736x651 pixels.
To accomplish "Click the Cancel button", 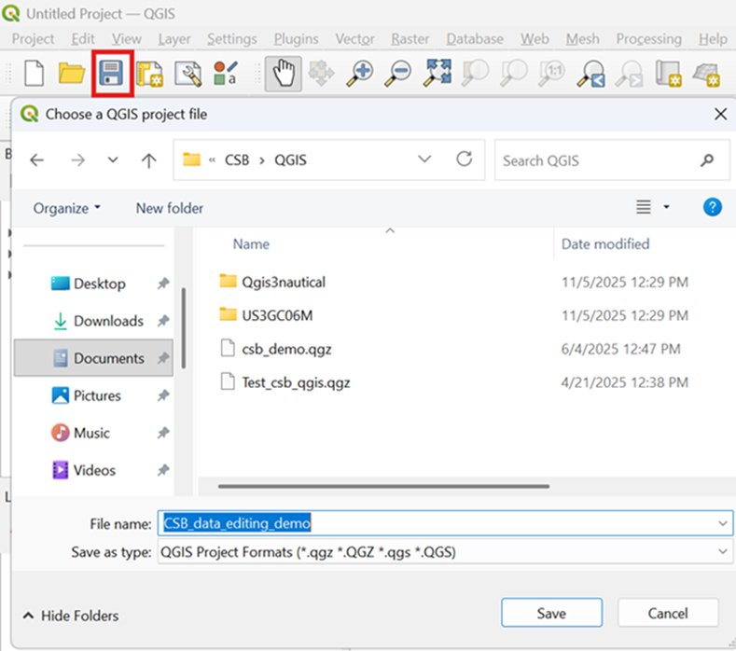I will coord(667,613).
